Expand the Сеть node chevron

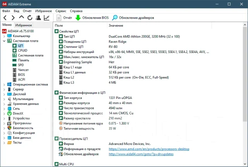(x=4, y=109)
